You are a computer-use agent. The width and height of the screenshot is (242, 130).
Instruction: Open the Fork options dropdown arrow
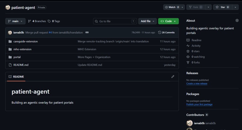208,7
